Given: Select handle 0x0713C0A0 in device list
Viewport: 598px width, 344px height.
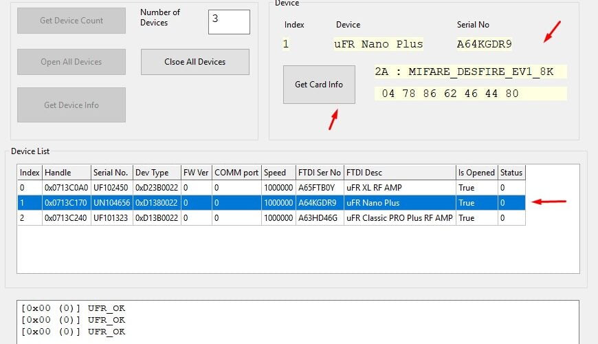Looking at the screenshot, I should click(x=67, y=188).
